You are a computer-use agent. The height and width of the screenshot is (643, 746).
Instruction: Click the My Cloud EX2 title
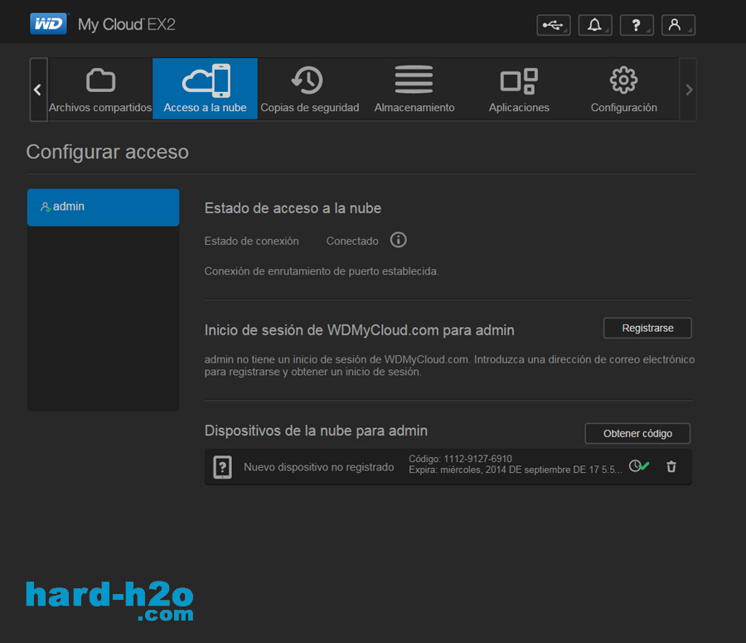127,24
